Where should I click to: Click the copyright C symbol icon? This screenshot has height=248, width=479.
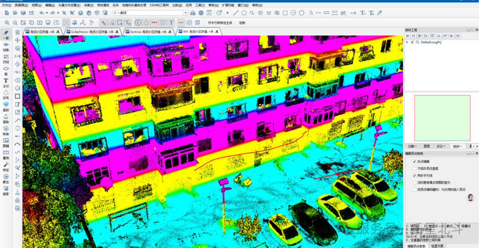138,23
